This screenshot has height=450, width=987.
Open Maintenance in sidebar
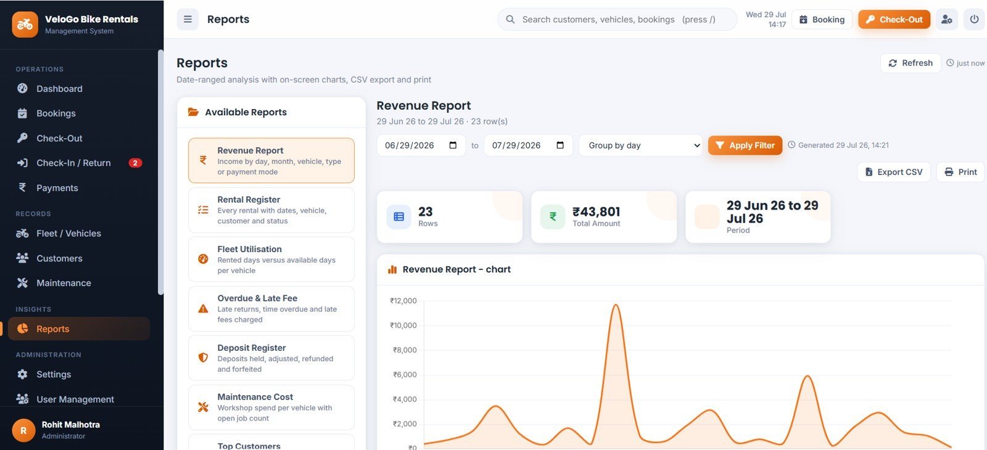pos(79,282)
